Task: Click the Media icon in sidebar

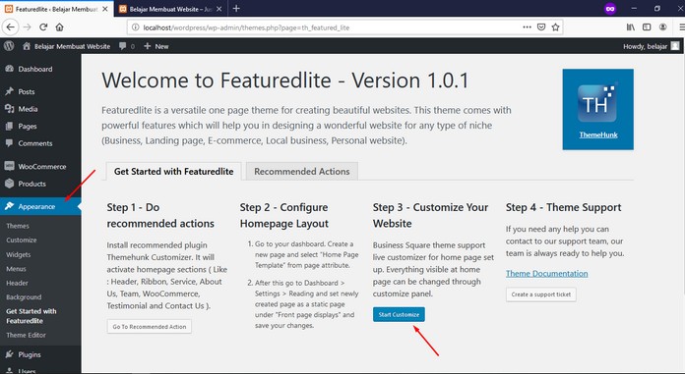Action: pyautogui.click(x=9, y=109)
